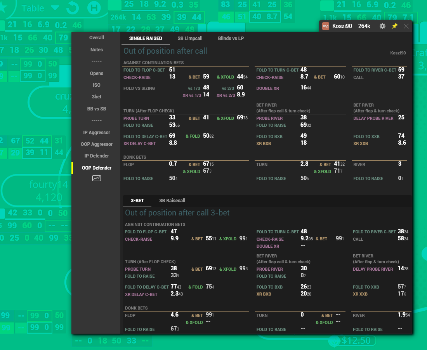Navigate to BB vs SB
Viewport: 427px width, 350px height.
97,109
